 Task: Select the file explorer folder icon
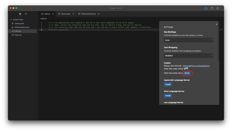point(20,14)
